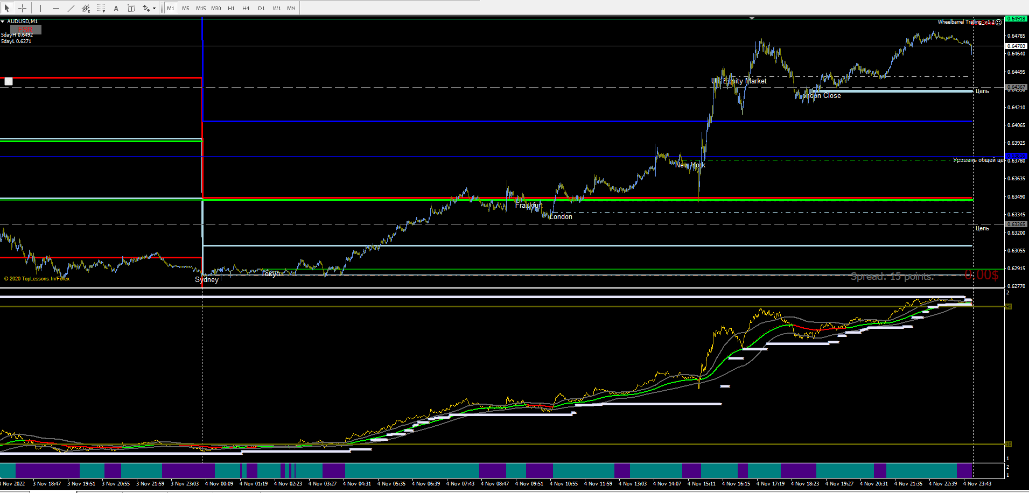Image resolution: width=1029 pixels, height=493 pixels.
Task: Open the chart shift marker triangle
Action: coord(752,18)
